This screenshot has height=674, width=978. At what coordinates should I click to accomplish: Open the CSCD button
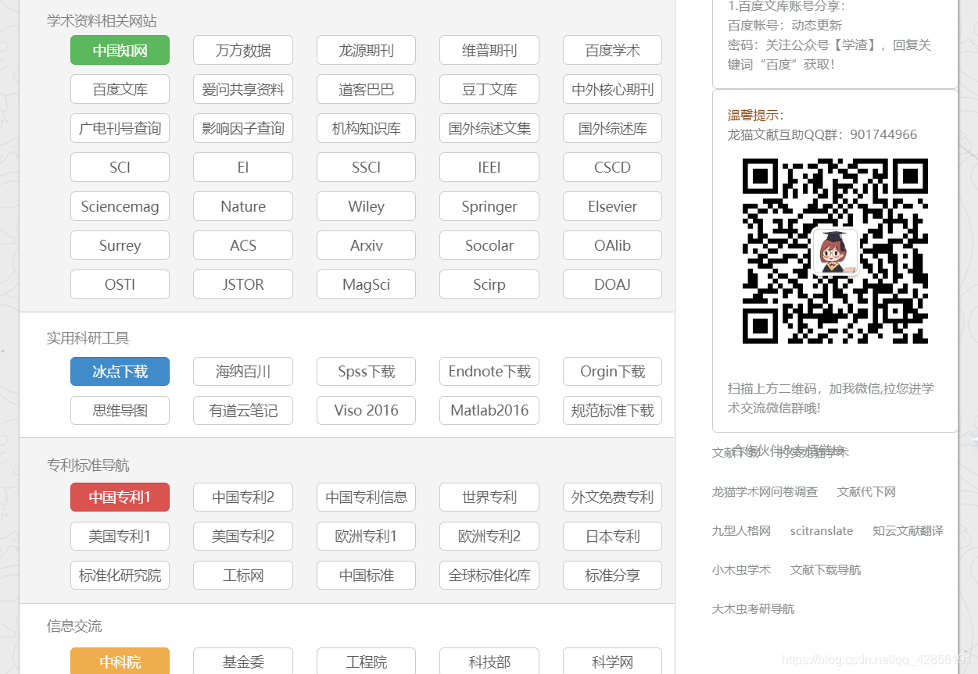(x=612, y=167)
